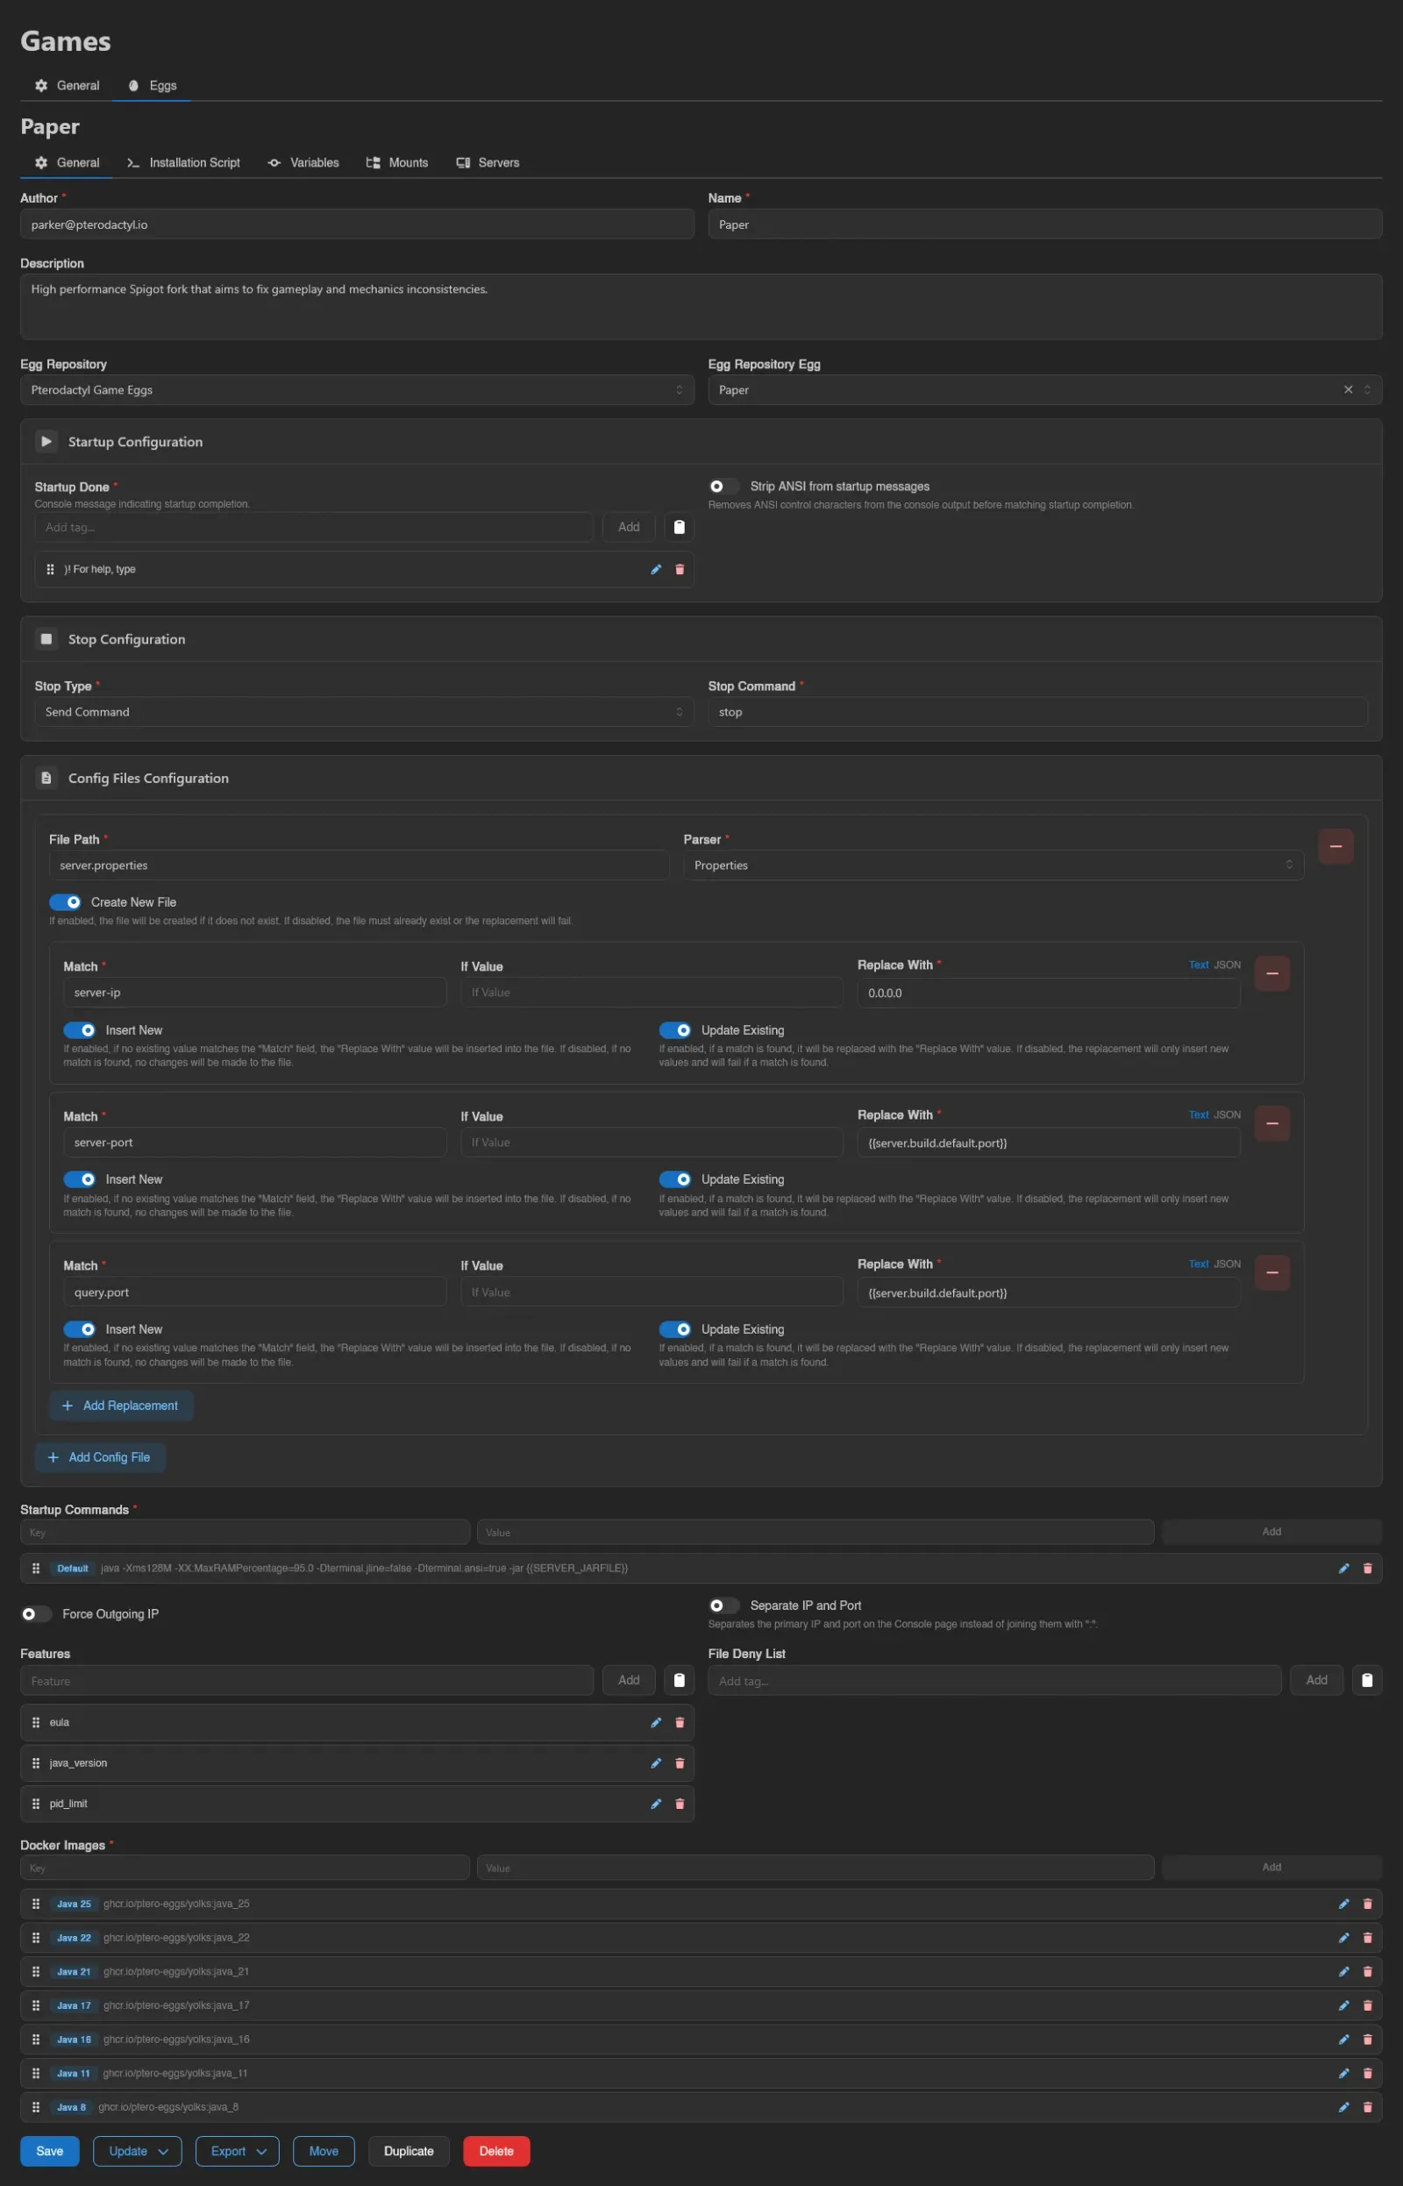Toggle Update Existing for server-ip

tap(675, 1030)
